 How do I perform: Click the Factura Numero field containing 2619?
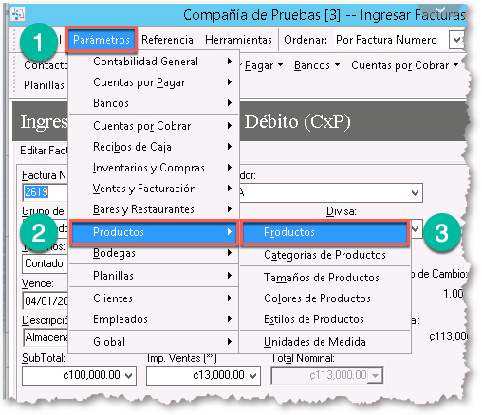[45, 192]
